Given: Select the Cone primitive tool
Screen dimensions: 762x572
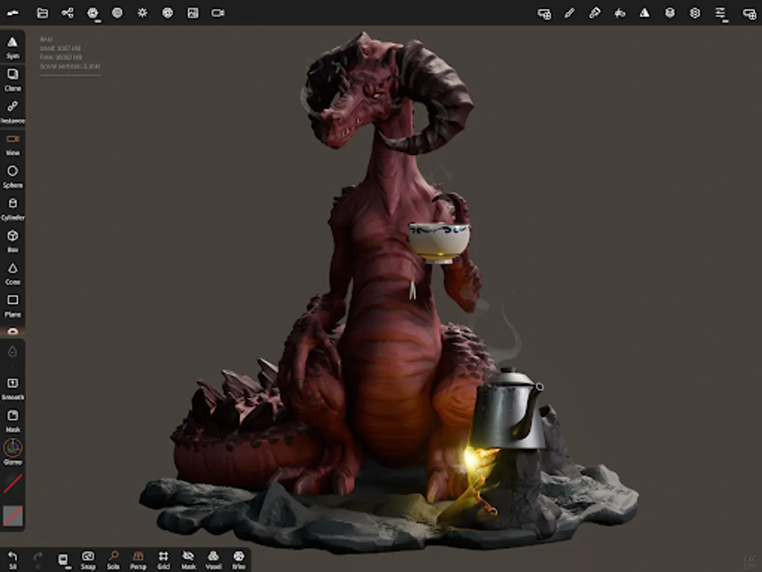Looking at the screenshot, I should (x=13, y=273).
